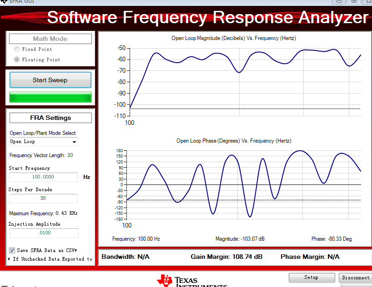Screen dimensions: 372x287
Task: Click the Frequency Vector Length value 20
Action: pos(70,155)
